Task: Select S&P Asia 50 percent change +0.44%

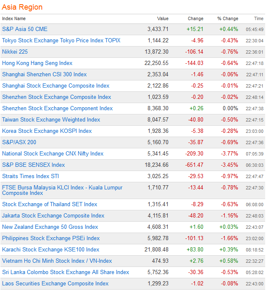Action: click(229, 29)
